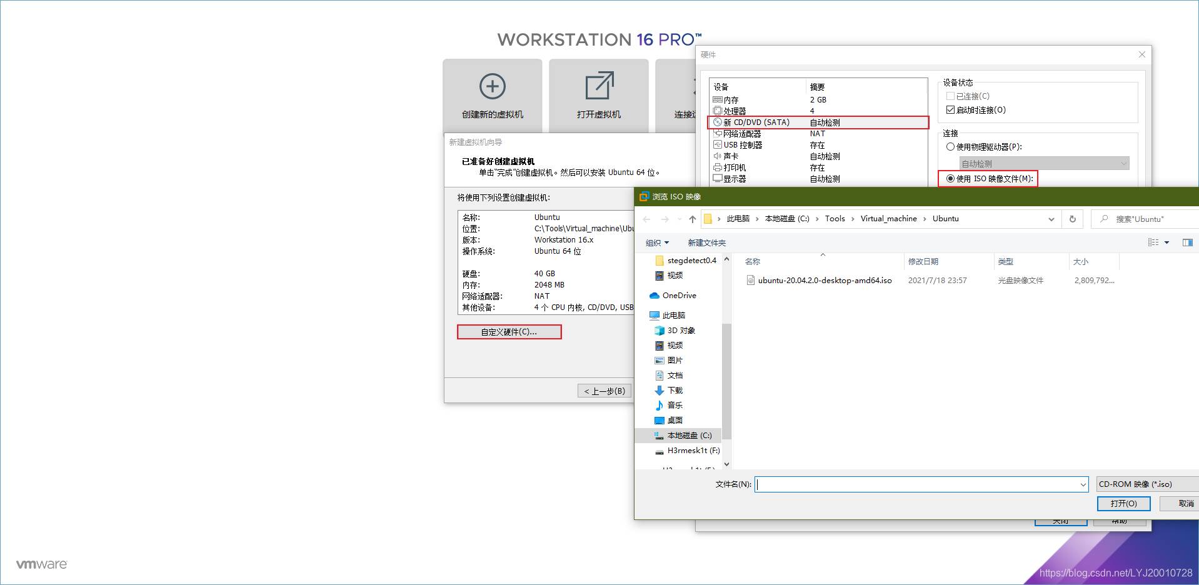1199x585 pixels.
Task: Click New folder (新建文件夹) button
Action: point(706,242)
